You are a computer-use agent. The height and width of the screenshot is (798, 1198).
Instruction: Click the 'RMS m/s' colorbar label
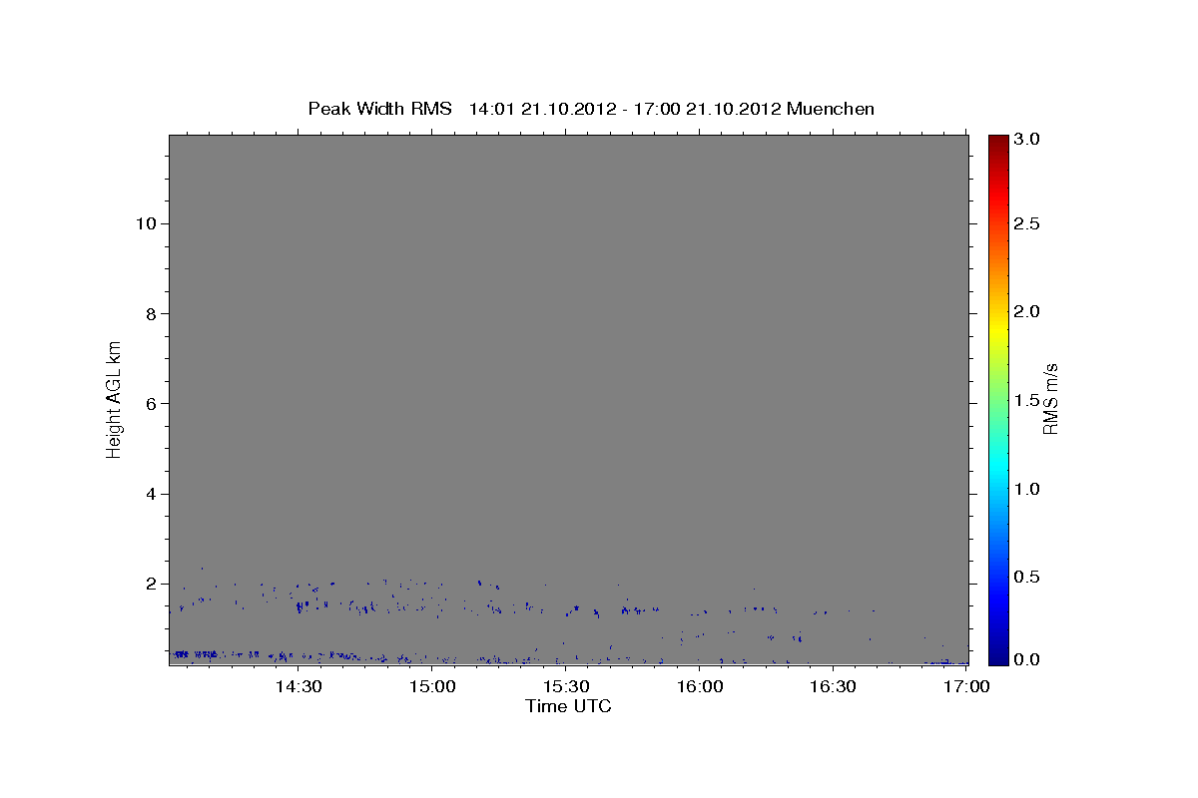point(1050,398)
